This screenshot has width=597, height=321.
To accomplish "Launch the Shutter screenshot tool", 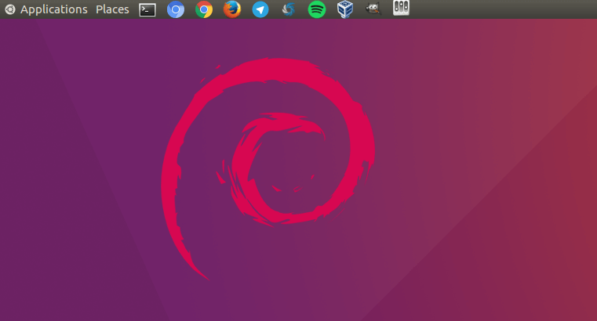I will (x=288, y=9).
